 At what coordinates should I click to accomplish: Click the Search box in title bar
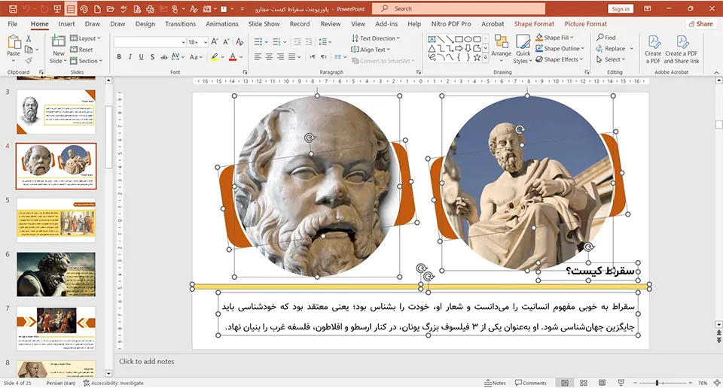click(459, 9)
